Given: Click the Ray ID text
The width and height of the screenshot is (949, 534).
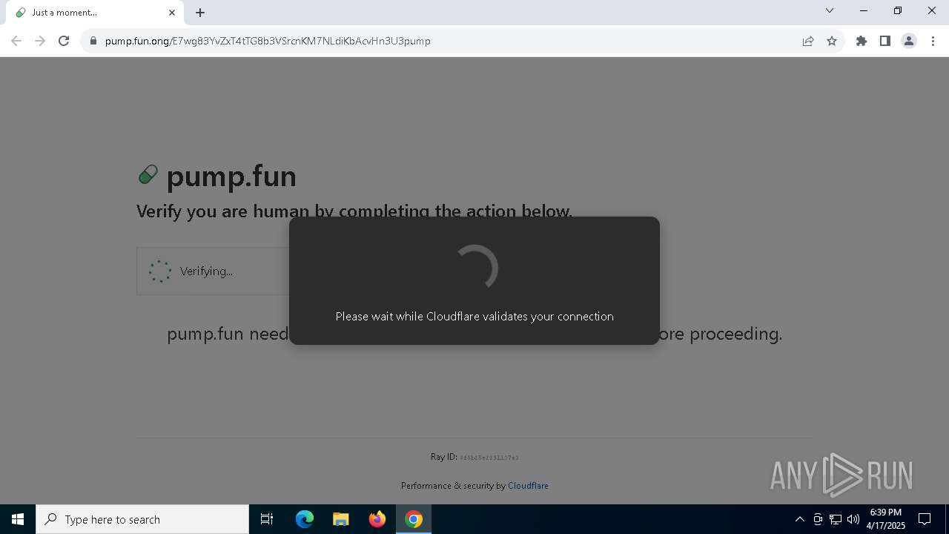Looking at the screenshot, I should tap(474, 457).
